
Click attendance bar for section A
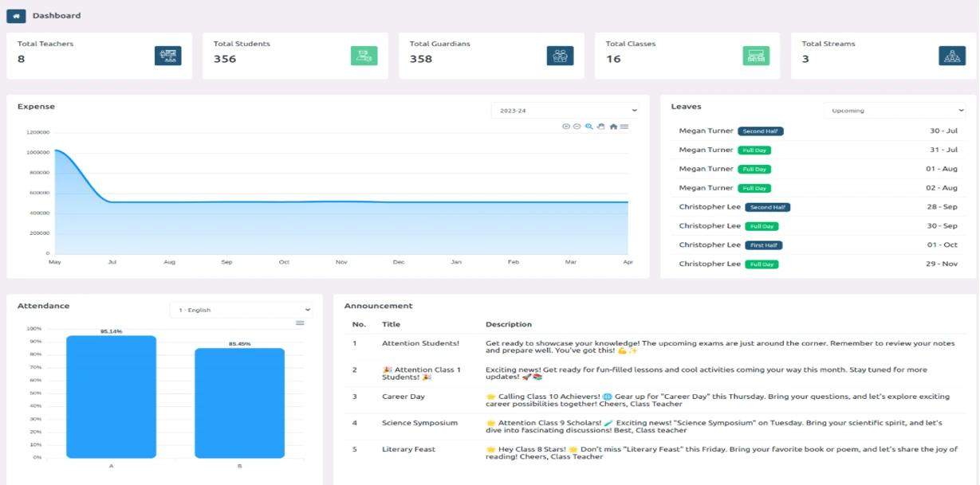click(x=111, y=397)
